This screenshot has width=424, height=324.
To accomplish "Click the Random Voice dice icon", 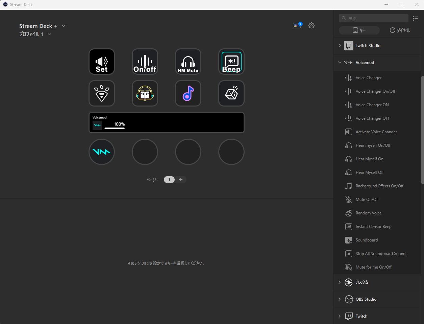I will click(x=349, y=213).
